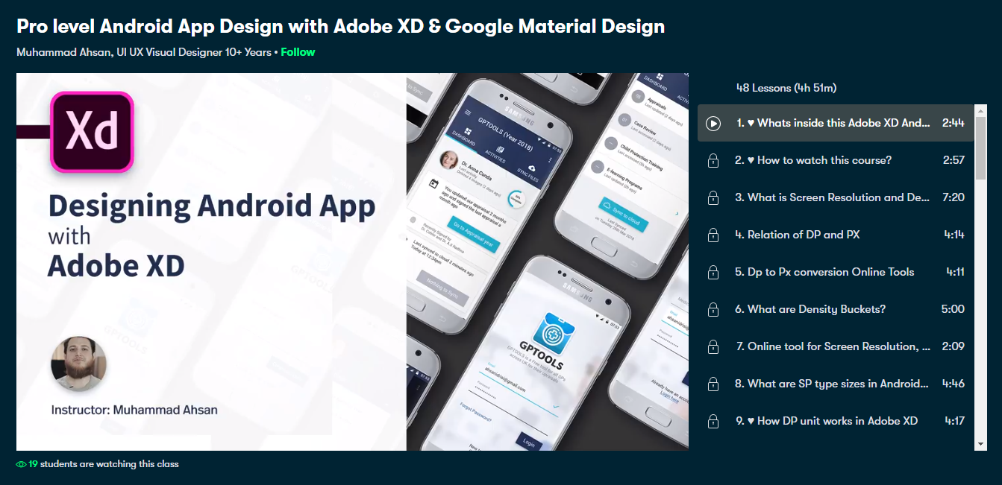Select lesson 'Relation of DP and PX'

pyautogui.click(x=821, y=235)
